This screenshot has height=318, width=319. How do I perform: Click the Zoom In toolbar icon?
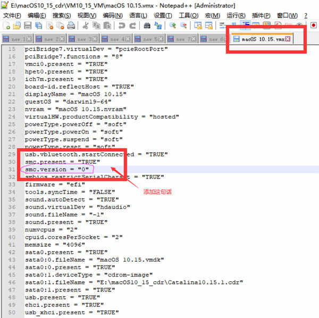click(172, 26)
